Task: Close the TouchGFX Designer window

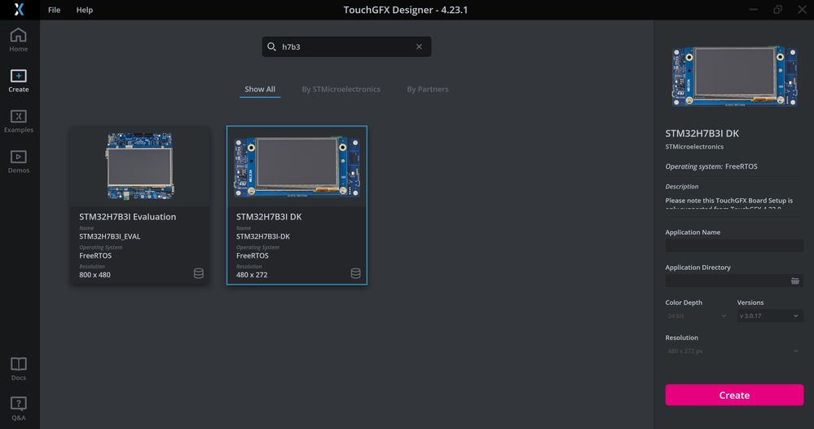Action: click(x=802, y=10)
